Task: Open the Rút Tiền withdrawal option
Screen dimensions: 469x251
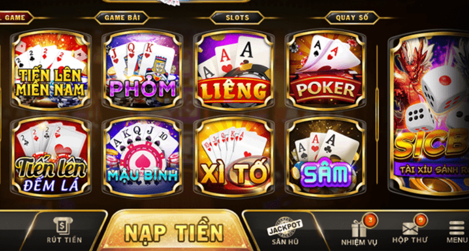Action: [64, 230]
